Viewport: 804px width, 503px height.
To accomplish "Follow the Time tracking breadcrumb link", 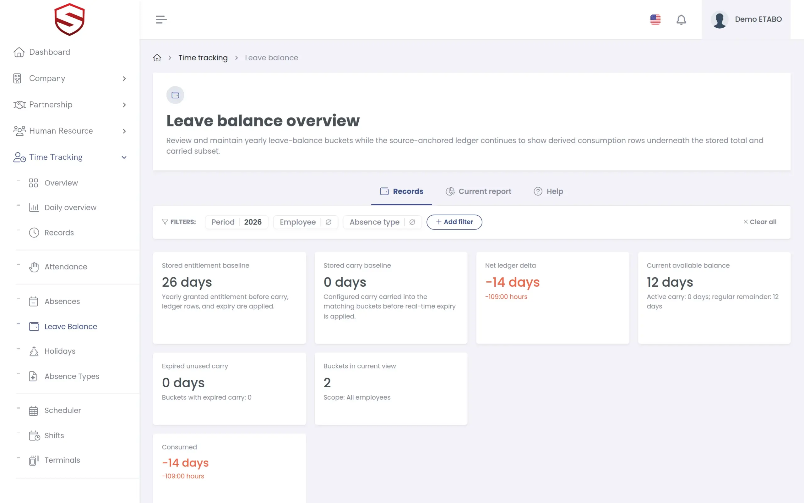I will tap(203, 58).
